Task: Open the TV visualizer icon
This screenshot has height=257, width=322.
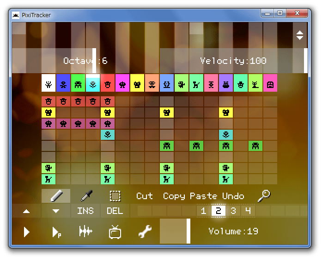Action: tap(115, 232)
